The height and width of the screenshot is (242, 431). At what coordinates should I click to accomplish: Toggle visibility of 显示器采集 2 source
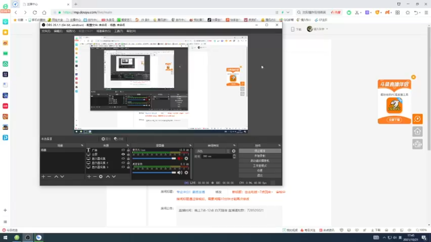click(x=123, y=163)
